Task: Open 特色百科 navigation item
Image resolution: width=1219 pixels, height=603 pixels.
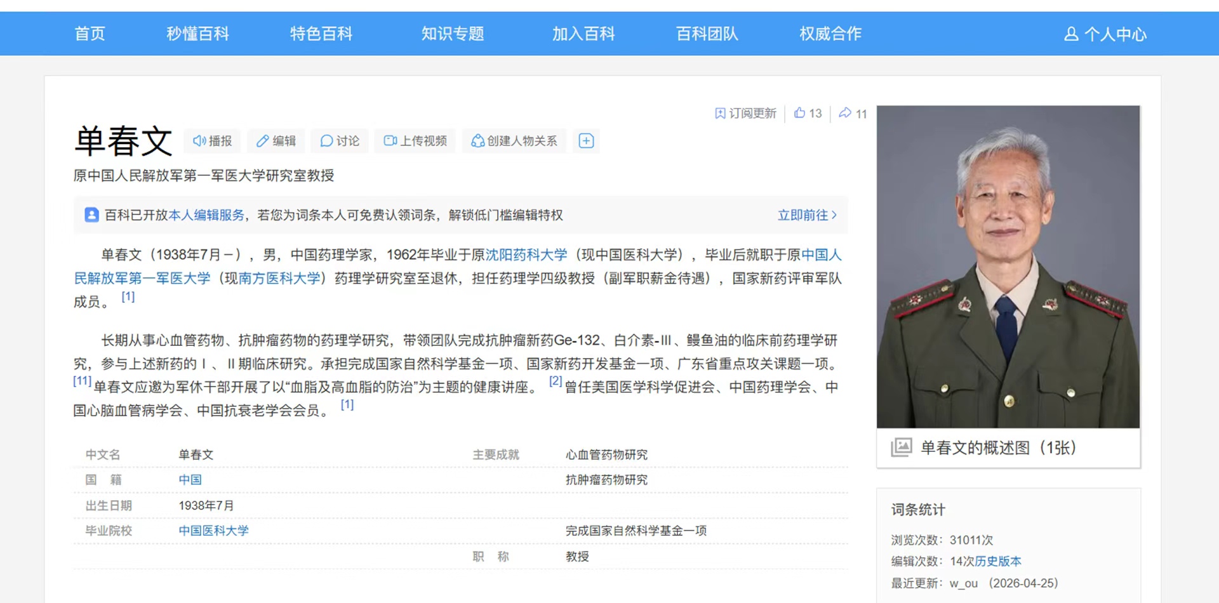Action: (321, 34)
